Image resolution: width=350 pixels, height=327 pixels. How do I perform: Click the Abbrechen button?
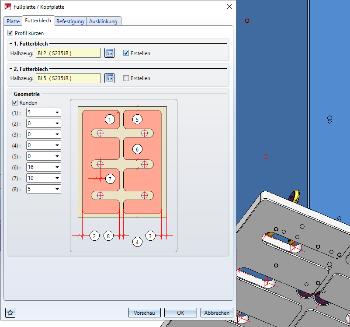click(217, 313)
